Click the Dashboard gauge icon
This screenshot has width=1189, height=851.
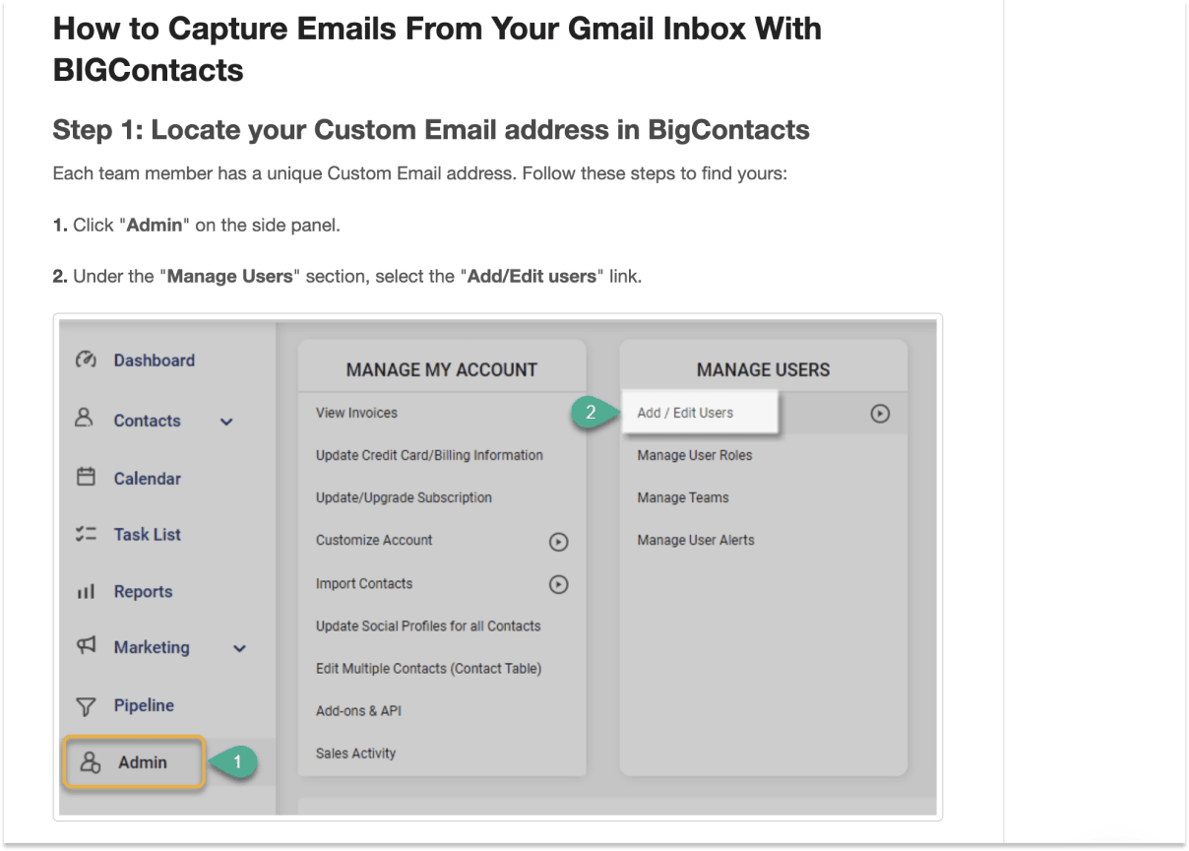pyautogui.click(x=86, y=360)
